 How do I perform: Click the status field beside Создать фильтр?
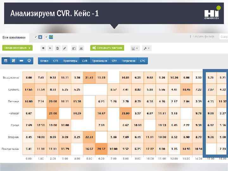tap(224, 37)
